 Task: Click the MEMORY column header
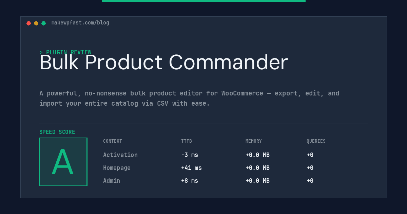[x=254, y=141]
